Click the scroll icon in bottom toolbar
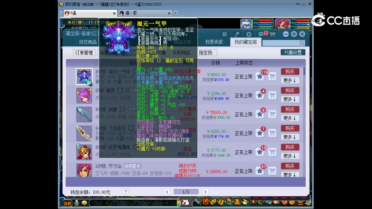 coord(245,201)
